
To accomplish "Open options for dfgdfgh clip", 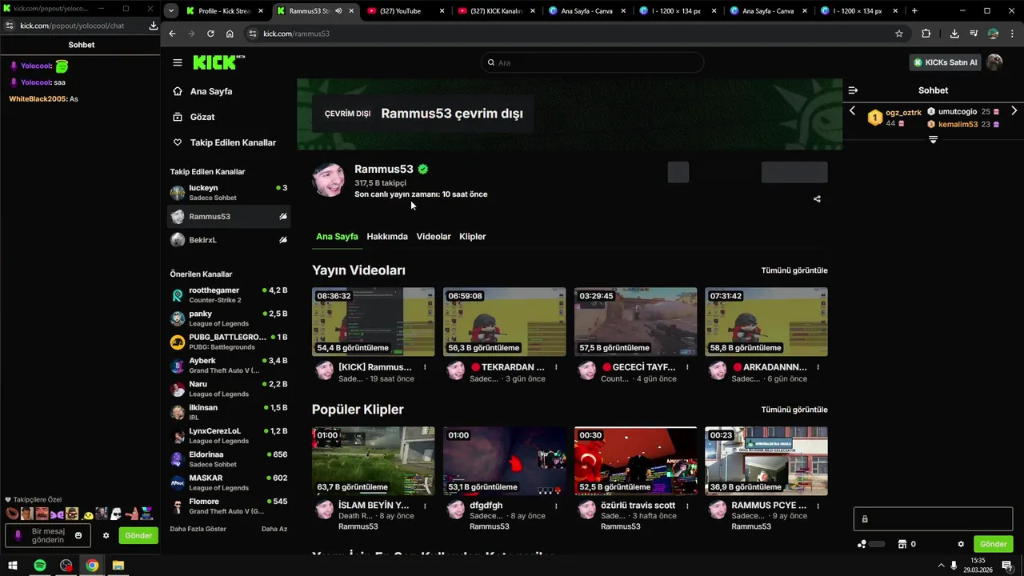I will [x=556, y=506].
